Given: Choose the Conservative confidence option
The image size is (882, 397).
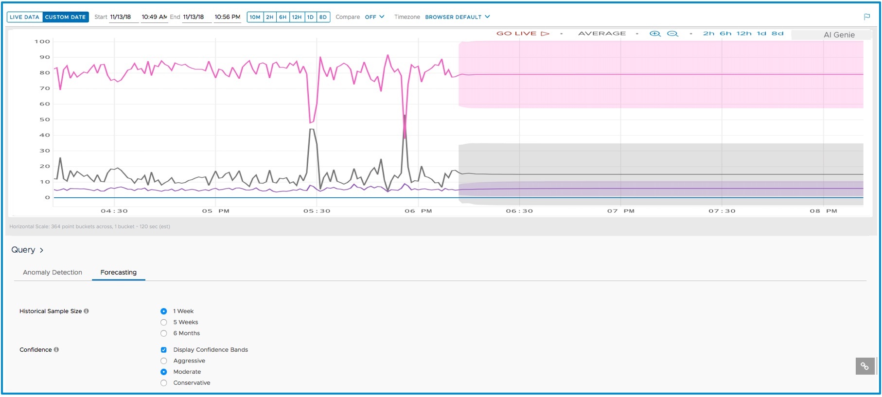Looking at the screenshot, I should click(x=164, y=383).
